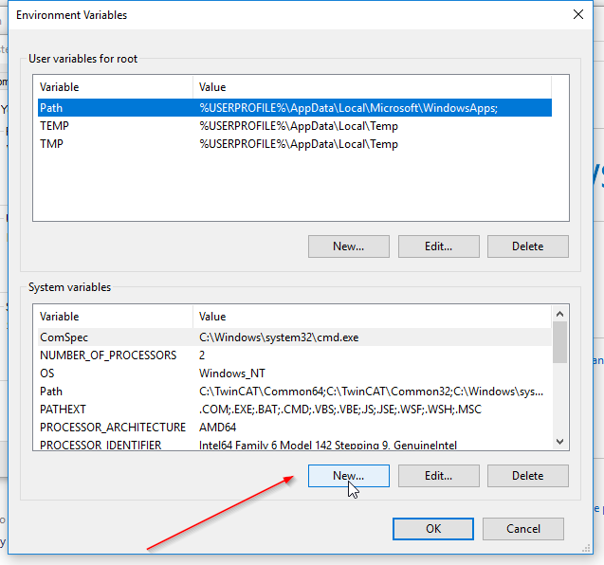
Task: Select the user Path variable row
Action: point(295,108)
